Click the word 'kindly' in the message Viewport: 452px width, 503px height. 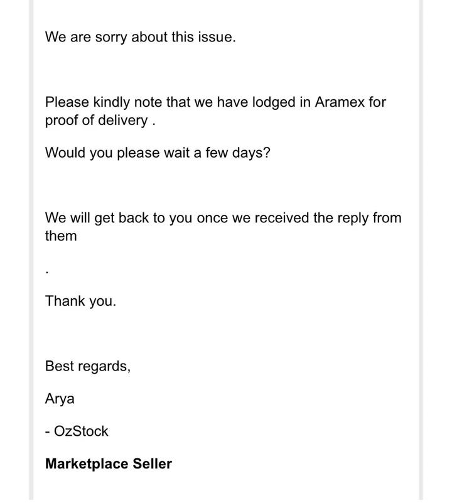click(x=112, y=102)
